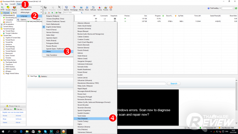This screenshot has height=134, width=238.
Task: Open the top-right search combo box
Action: point(228,8)
